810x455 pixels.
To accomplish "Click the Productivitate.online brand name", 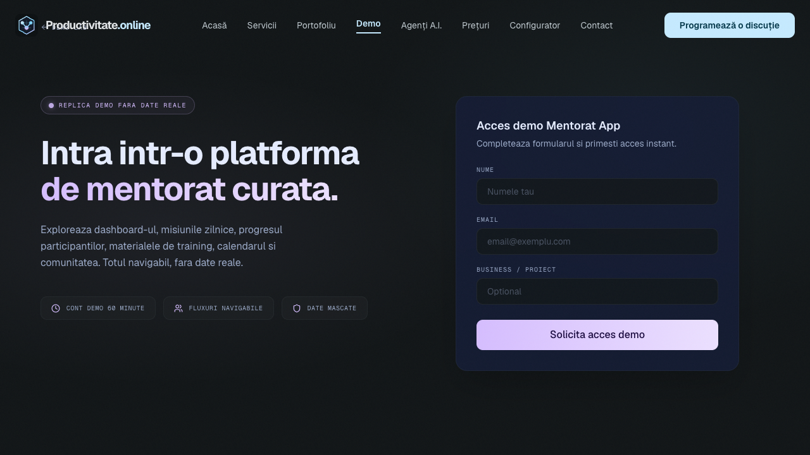I will click(x=98, y=25).
